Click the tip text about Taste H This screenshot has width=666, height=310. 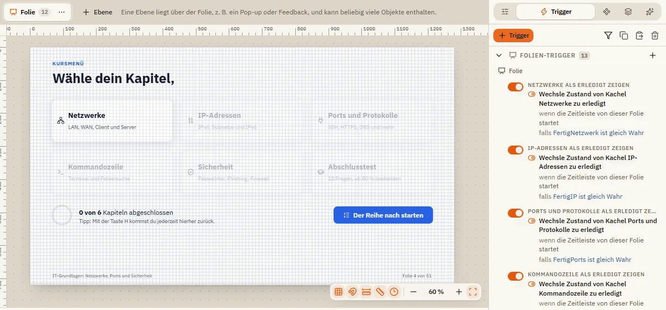(147, 221)
